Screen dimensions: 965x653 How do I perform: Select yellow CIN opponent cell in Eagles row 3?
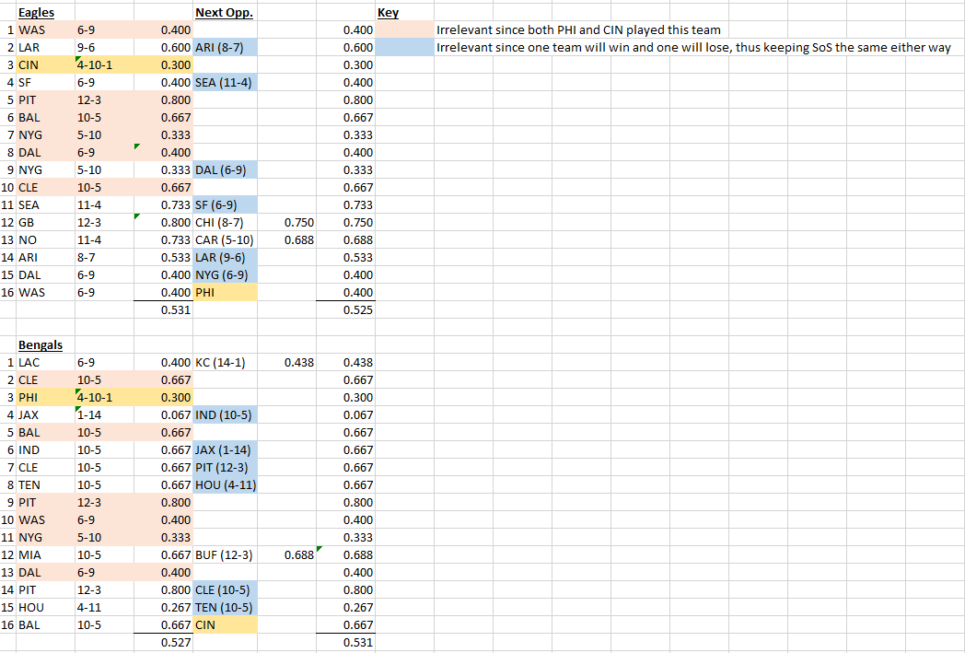[x=45, y=64]
